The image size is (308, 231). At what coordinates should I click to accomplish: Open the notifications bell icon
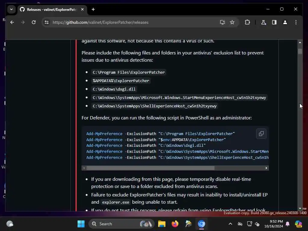point(288,224)
